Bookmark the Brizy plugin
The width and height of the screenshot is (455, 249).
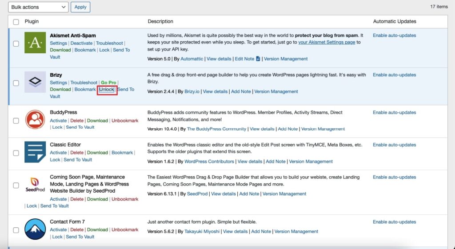[x=85, y=89]
